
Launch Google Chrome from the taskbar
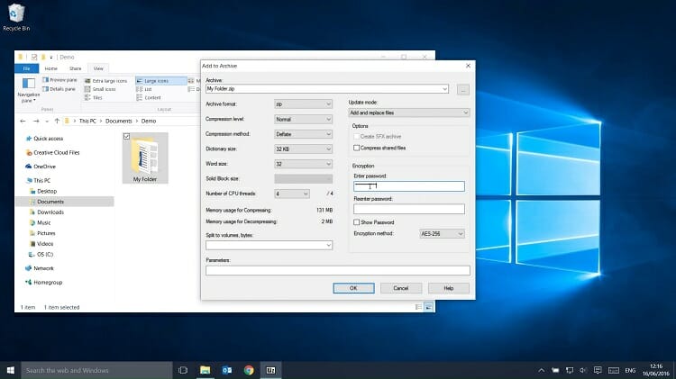click(248, 370)
